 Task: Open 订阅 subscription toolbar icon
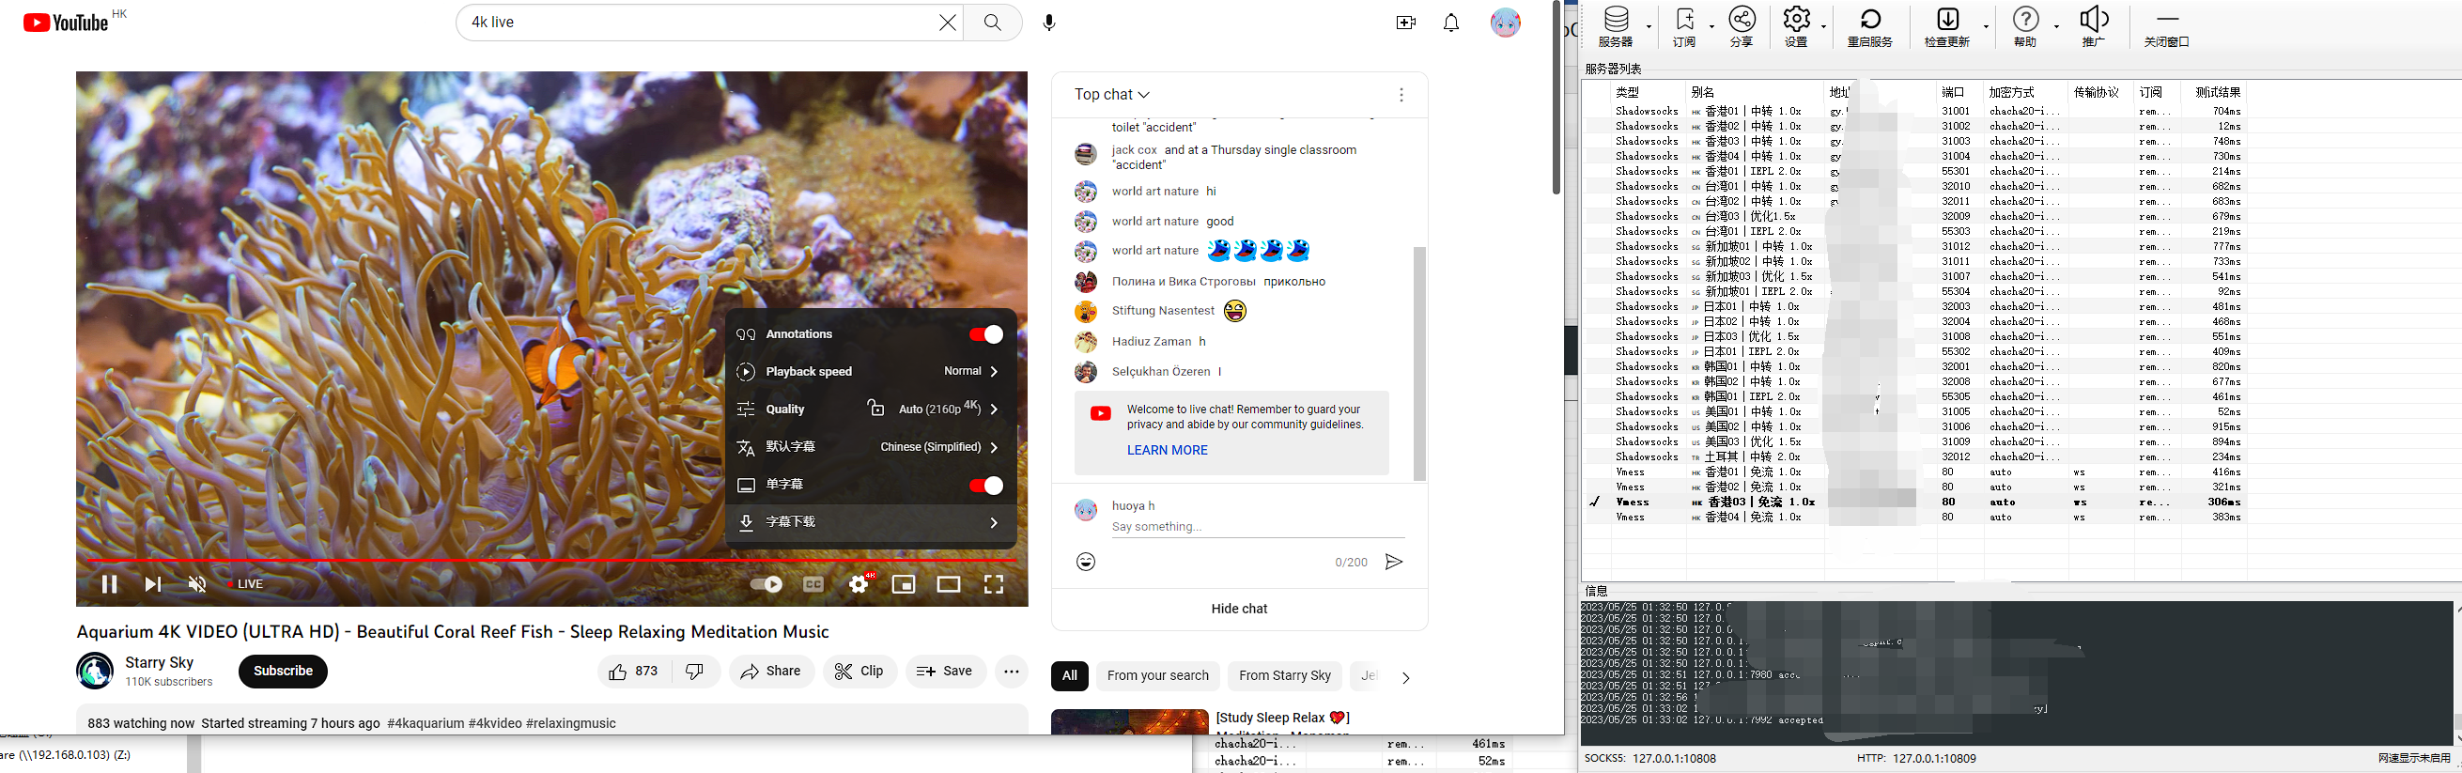pyautogui.click(x=1684, y=25)
